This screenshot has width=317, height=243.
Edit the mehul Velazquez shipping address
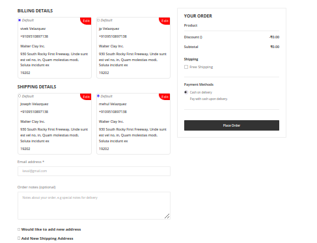click(165, 97)
